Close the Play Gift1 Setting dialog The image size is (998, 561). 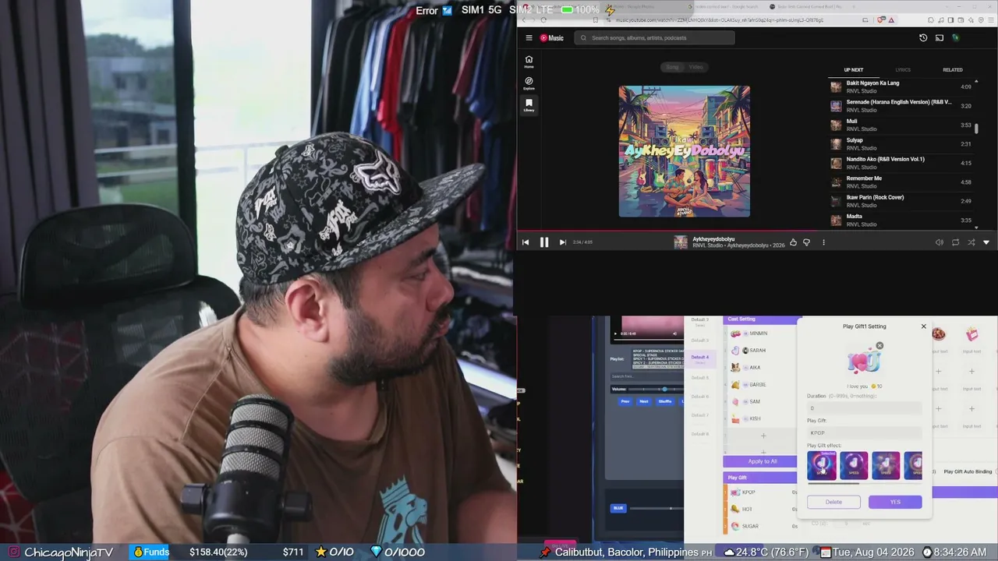924,326
